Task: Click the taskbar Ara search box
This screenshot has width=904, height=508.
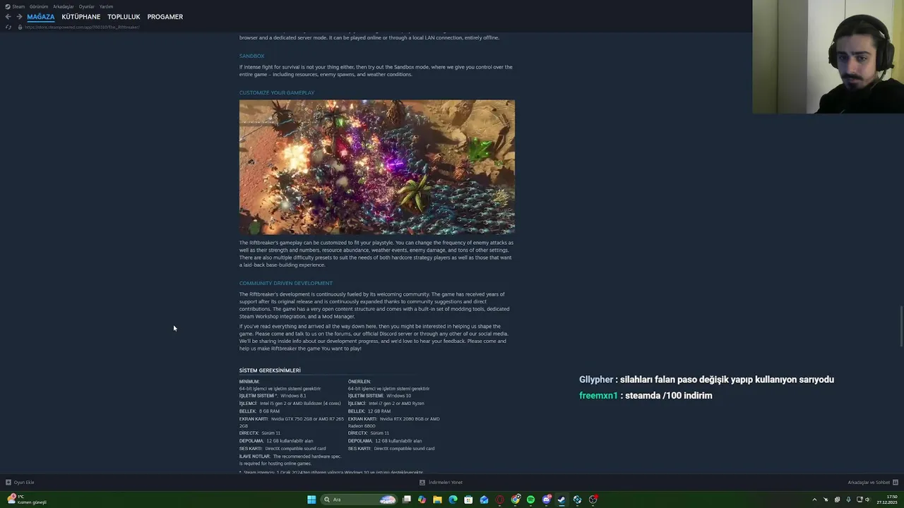Action: [359, 500]
